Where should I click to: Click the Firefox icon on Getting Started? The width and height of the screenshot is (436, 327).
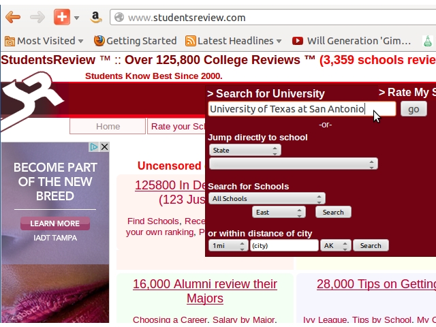(99, 41)
